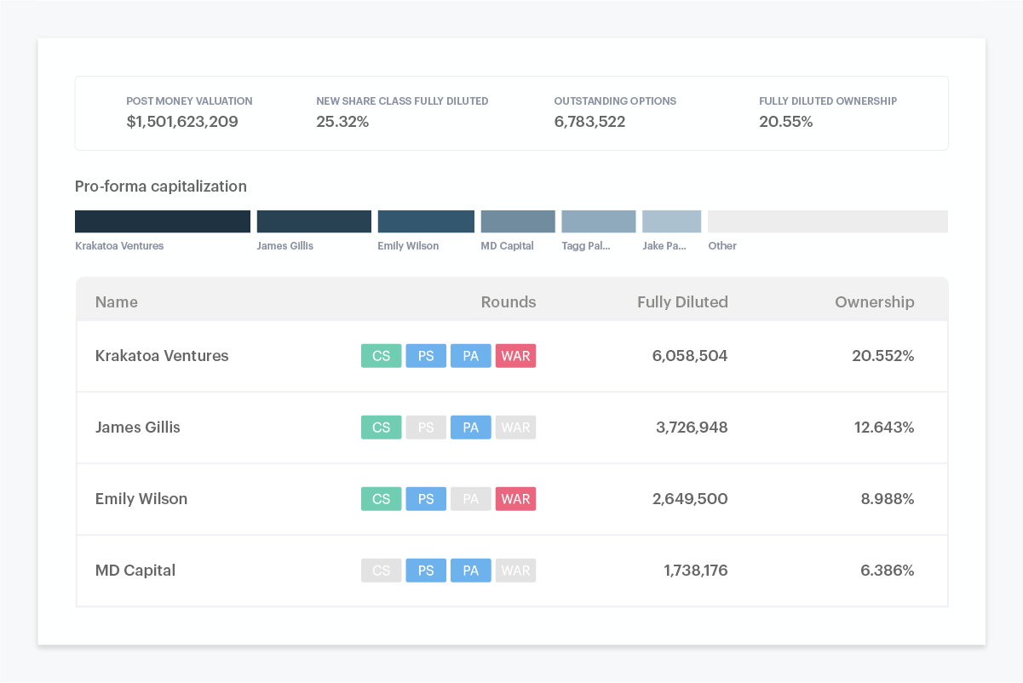Image resolution: width=1023 pixels, height=683 pixels.
Task: Toggle the dimmed PS badge for James Gillis
Action: (x=426, y=428)
